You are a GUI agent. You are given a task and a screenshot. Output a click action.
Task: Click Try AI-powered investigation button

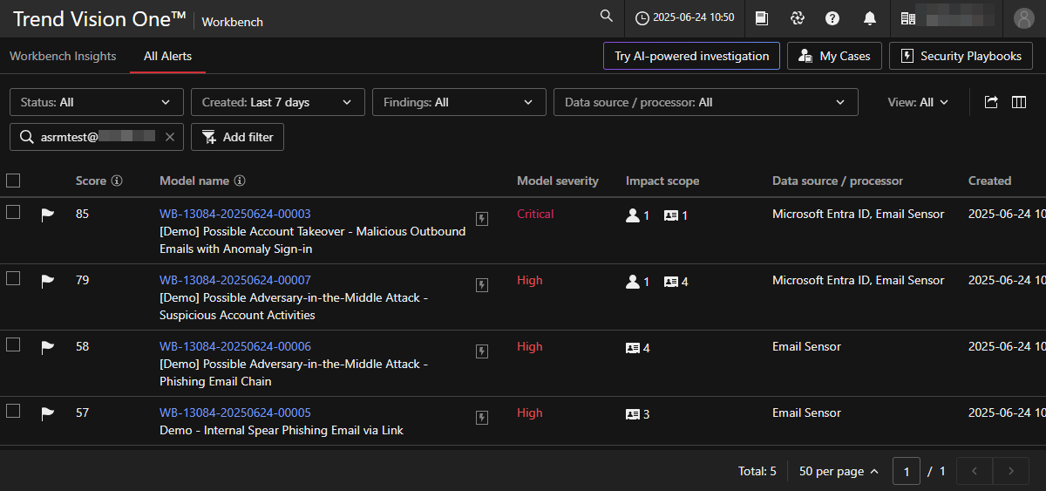point(691,56)
